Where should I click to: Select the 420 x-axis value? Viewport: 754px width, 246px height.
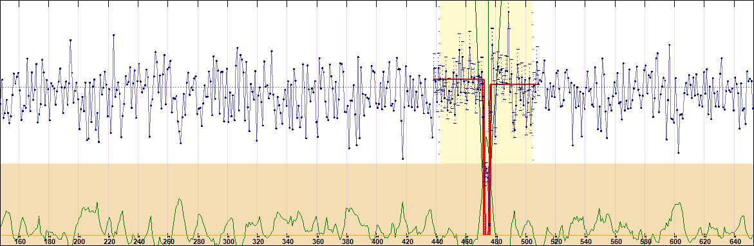click(408, 241)
